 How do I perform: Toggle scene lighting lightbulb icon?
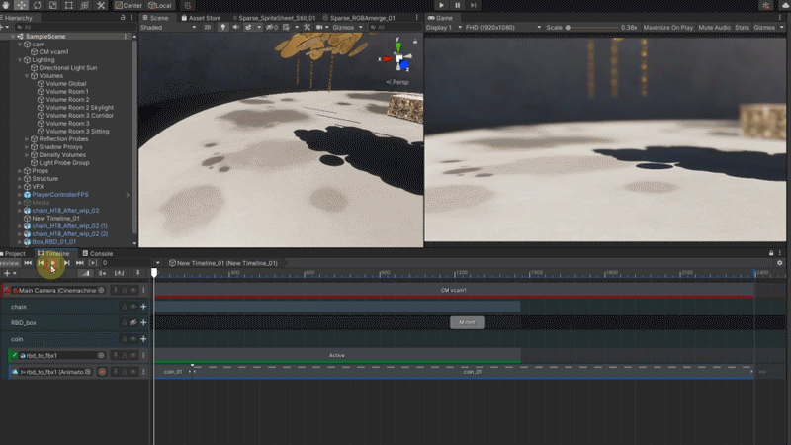click(223, 28)
